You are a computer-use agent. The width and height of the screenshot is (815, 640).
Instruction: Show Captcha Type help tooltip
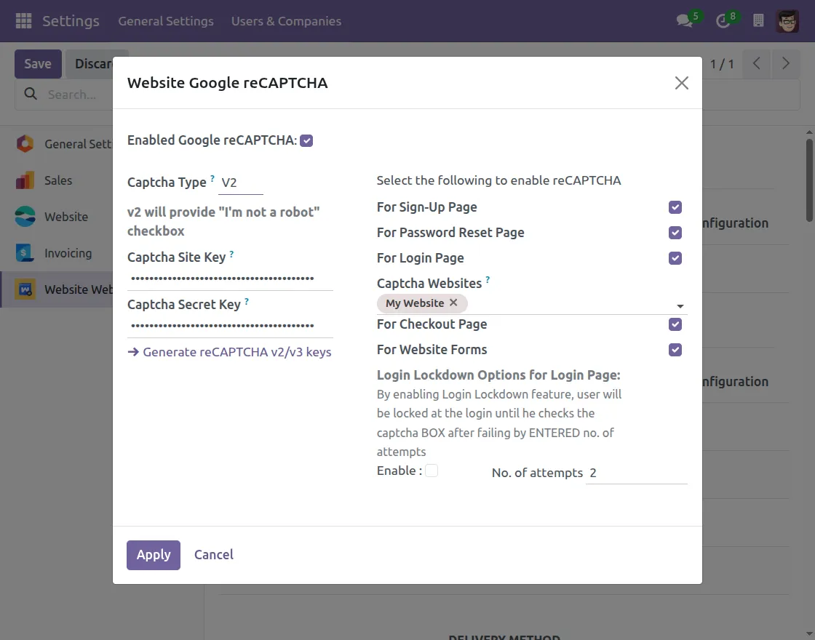(x=212, y=178)
